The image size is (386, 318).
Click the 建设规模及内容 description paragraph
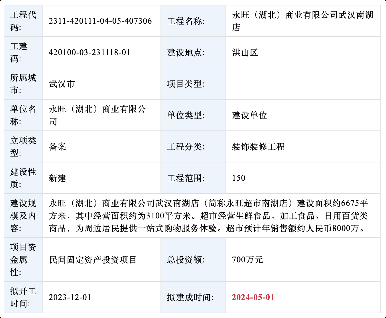208,216
